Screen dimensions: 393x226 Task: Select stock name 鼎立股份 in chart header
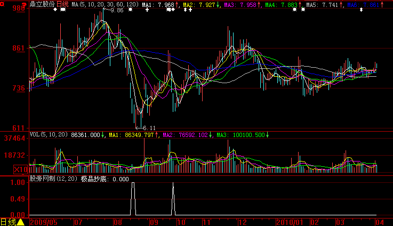42,4
